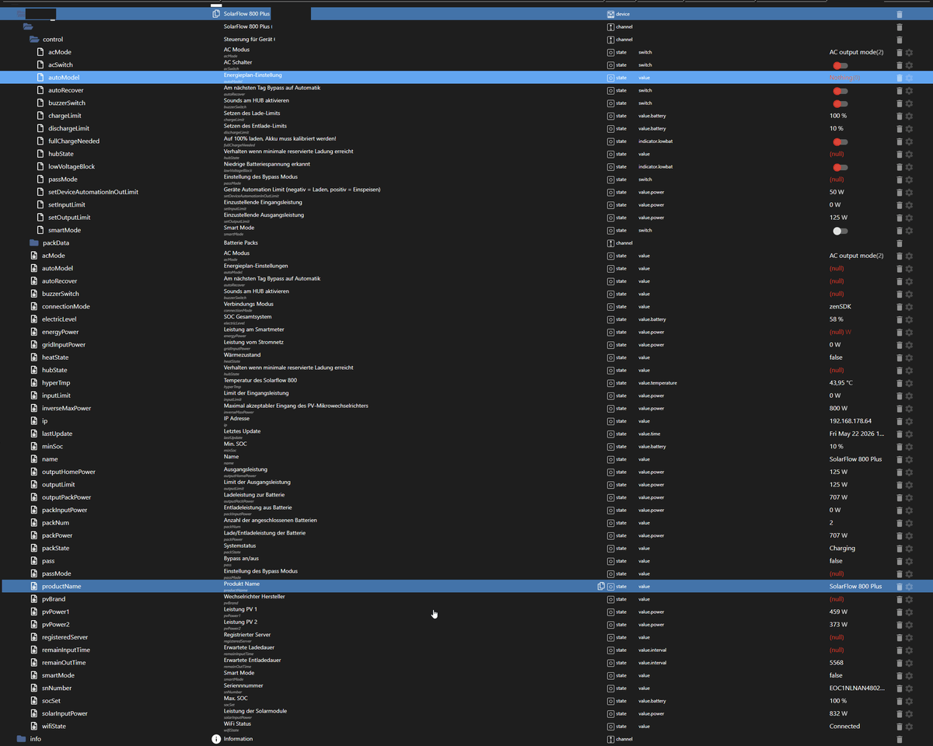Image resolution: width=933 pixels, height=746 pixels.
Task: Select the remainOutTime state row
Action: point(466,663)
